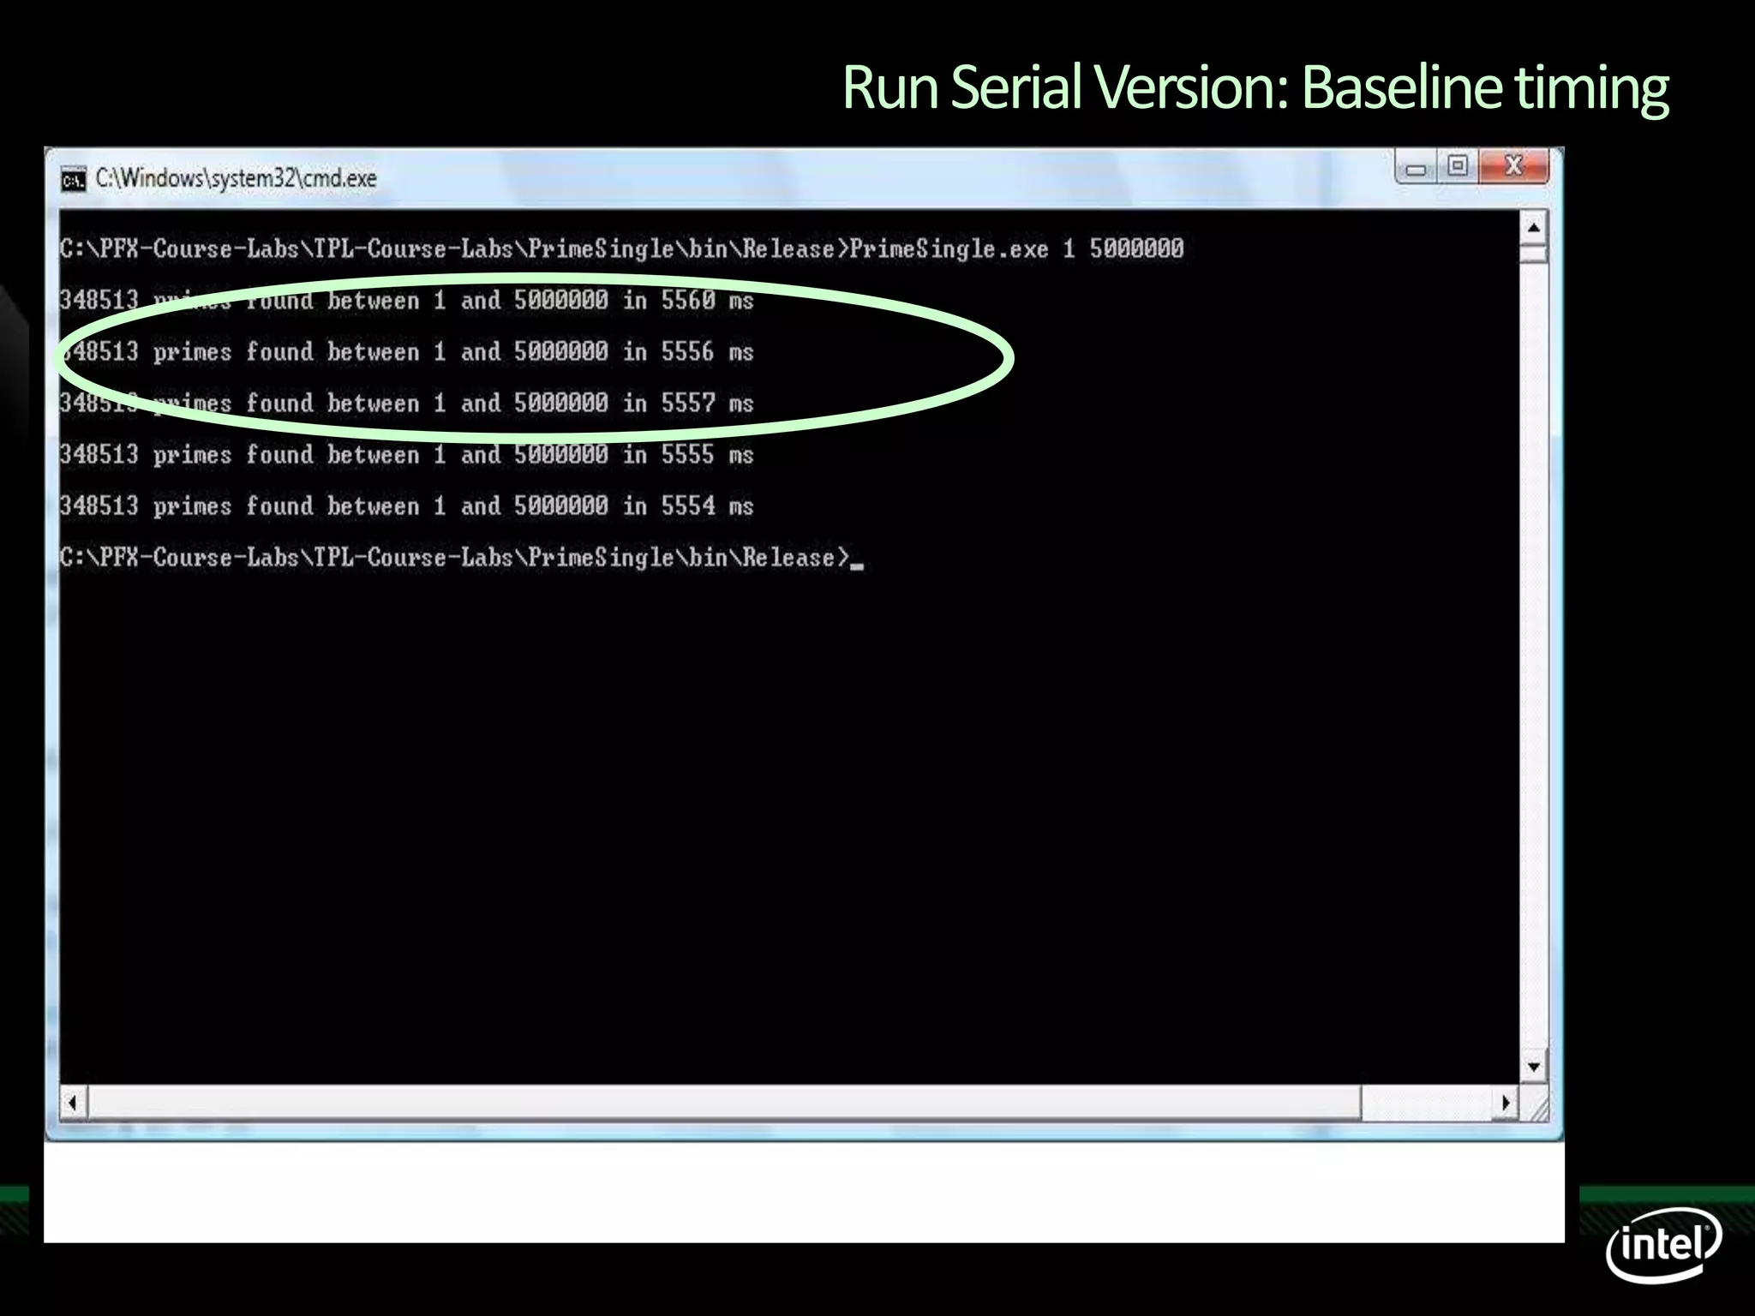Click the horizontal scrollbar right arrow
Screen dimensions: 1755x1316
[x=1506, y=1103]
